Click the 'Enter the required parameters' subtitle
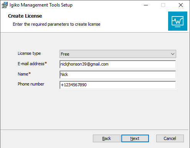The image size is (190, 148). click(56, 24)
